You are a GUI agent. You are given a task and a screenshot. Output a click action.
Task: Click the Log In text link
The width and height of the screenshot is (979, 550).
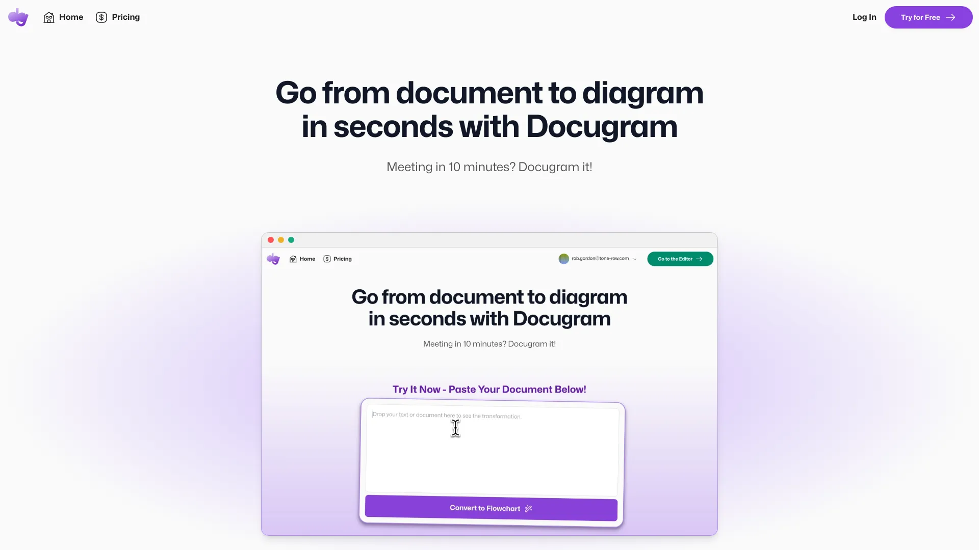[x=864, y=17]
